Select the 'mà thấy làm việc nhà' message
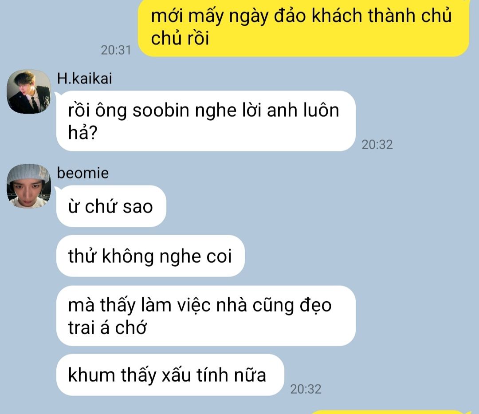Screen dimensions: 479x414 tap(206, 316)
